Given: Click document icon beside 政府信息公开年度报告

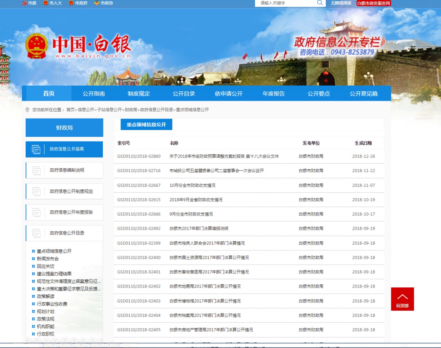Looking at the screenshot, I should (x=36, y=212).
